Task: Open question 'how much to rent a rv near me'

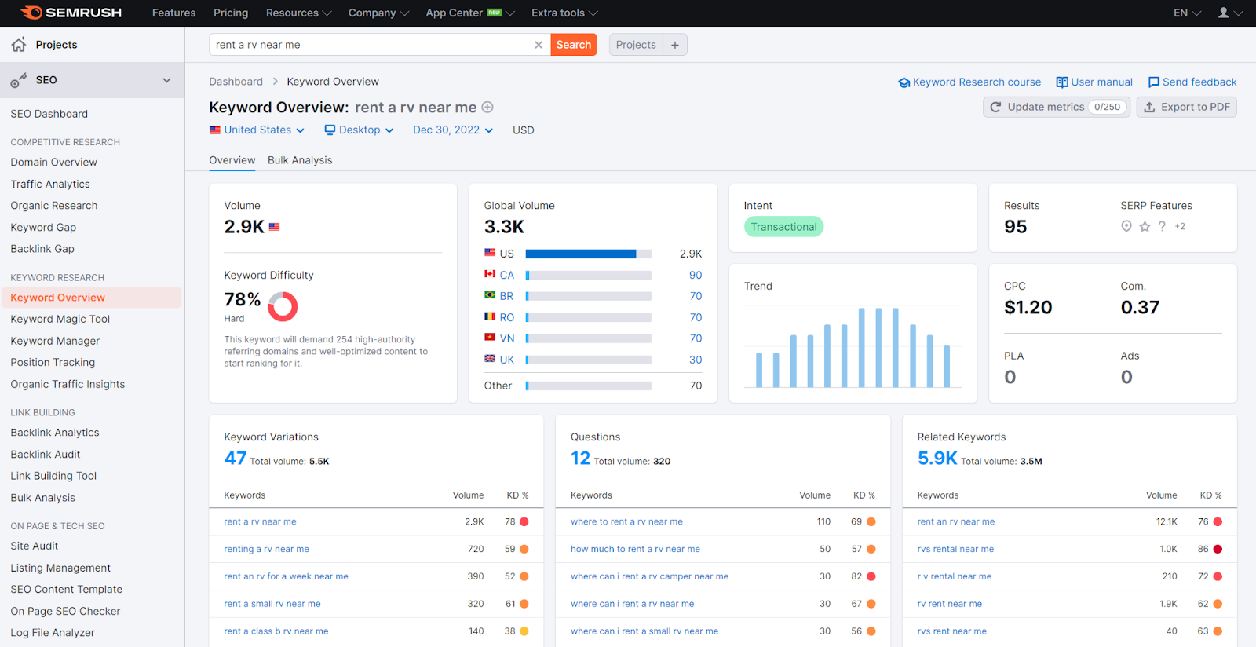Action: (x=635, y=549)
